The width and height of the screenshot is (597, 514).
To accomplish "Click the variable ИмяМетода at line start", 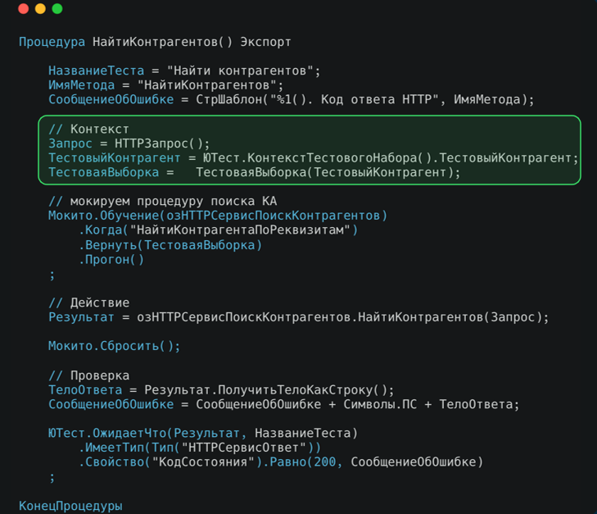I will coord(81,85).
